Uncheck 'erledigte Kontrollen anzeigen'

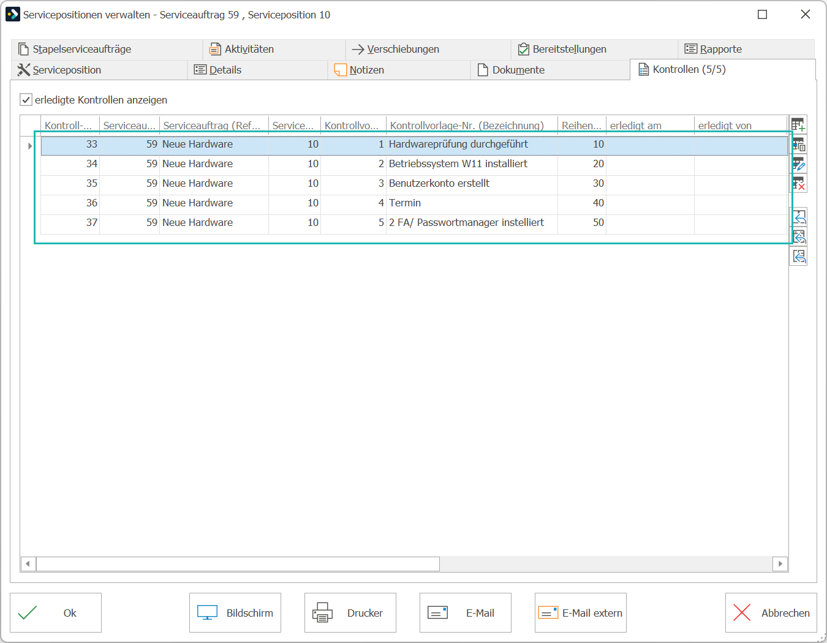tap(26, 99)
